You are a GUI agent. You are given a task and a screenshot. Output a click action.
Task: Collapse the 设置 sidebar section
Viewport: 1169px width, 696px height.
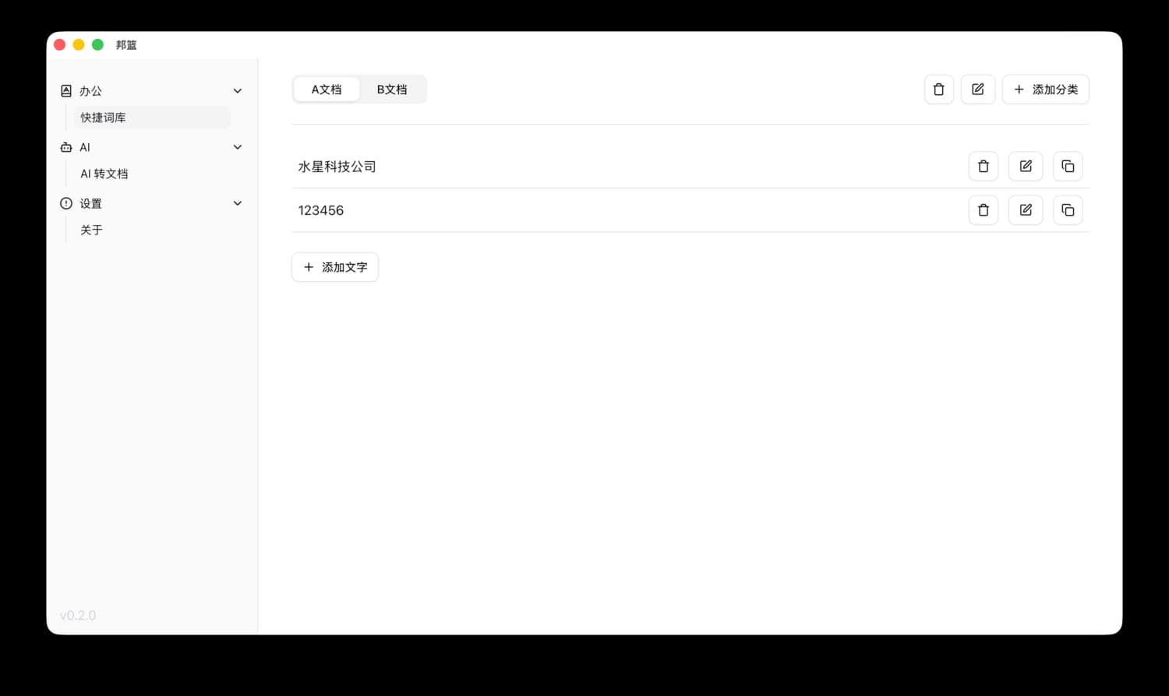pos(238,203)
